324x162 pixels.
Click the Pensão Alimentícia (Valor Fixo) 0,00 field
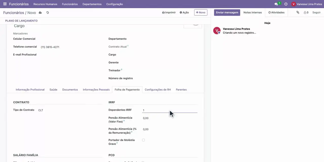(170, 118)
